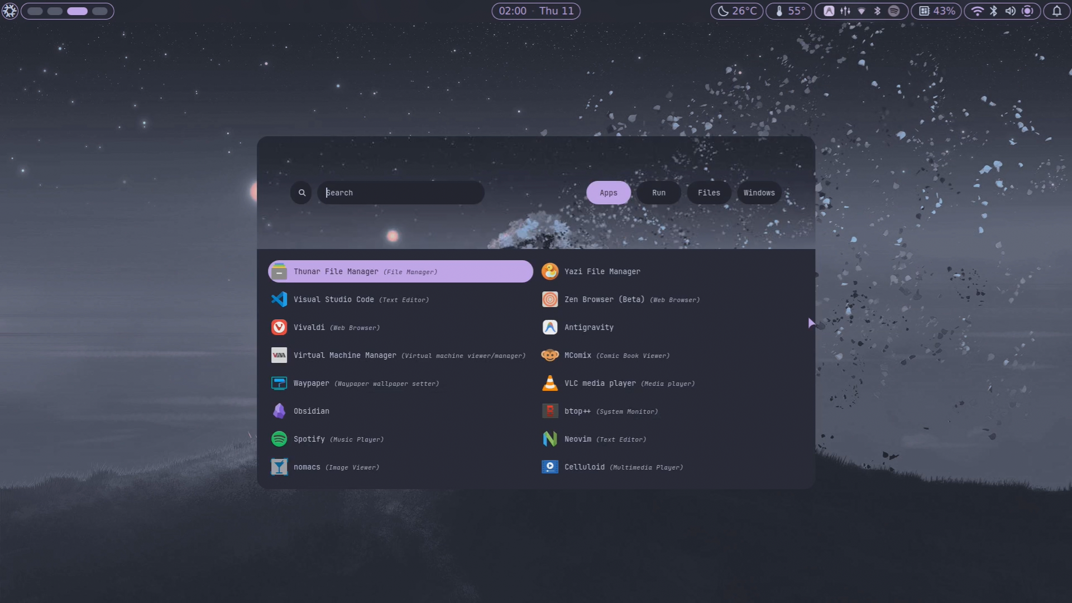
Task: Open Virtual Machine Manager entry
Action: click(400, 355)
